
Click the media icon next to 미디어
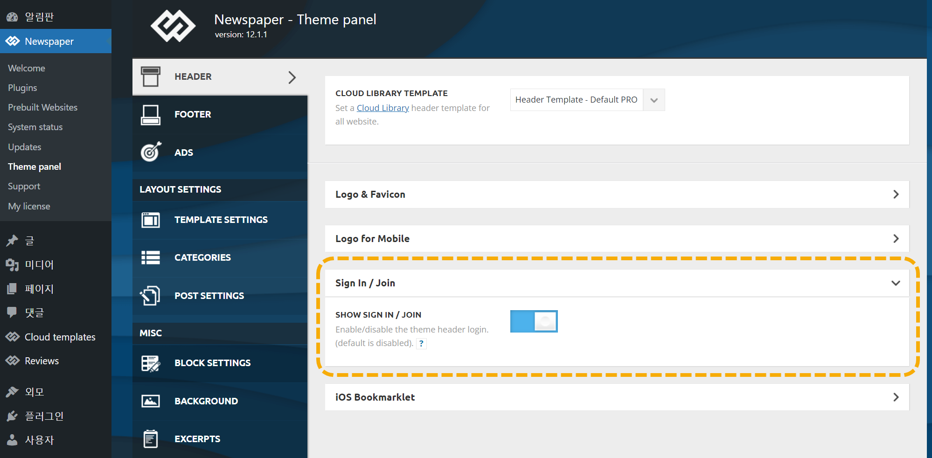[12, 265]
